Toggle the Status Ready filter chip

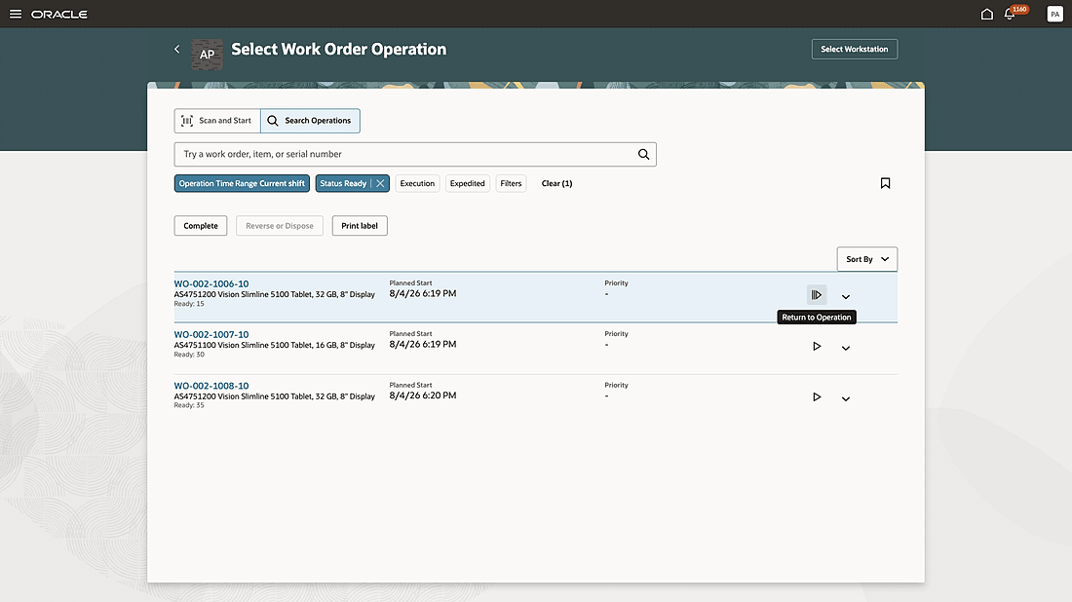(x=343, y=183)
